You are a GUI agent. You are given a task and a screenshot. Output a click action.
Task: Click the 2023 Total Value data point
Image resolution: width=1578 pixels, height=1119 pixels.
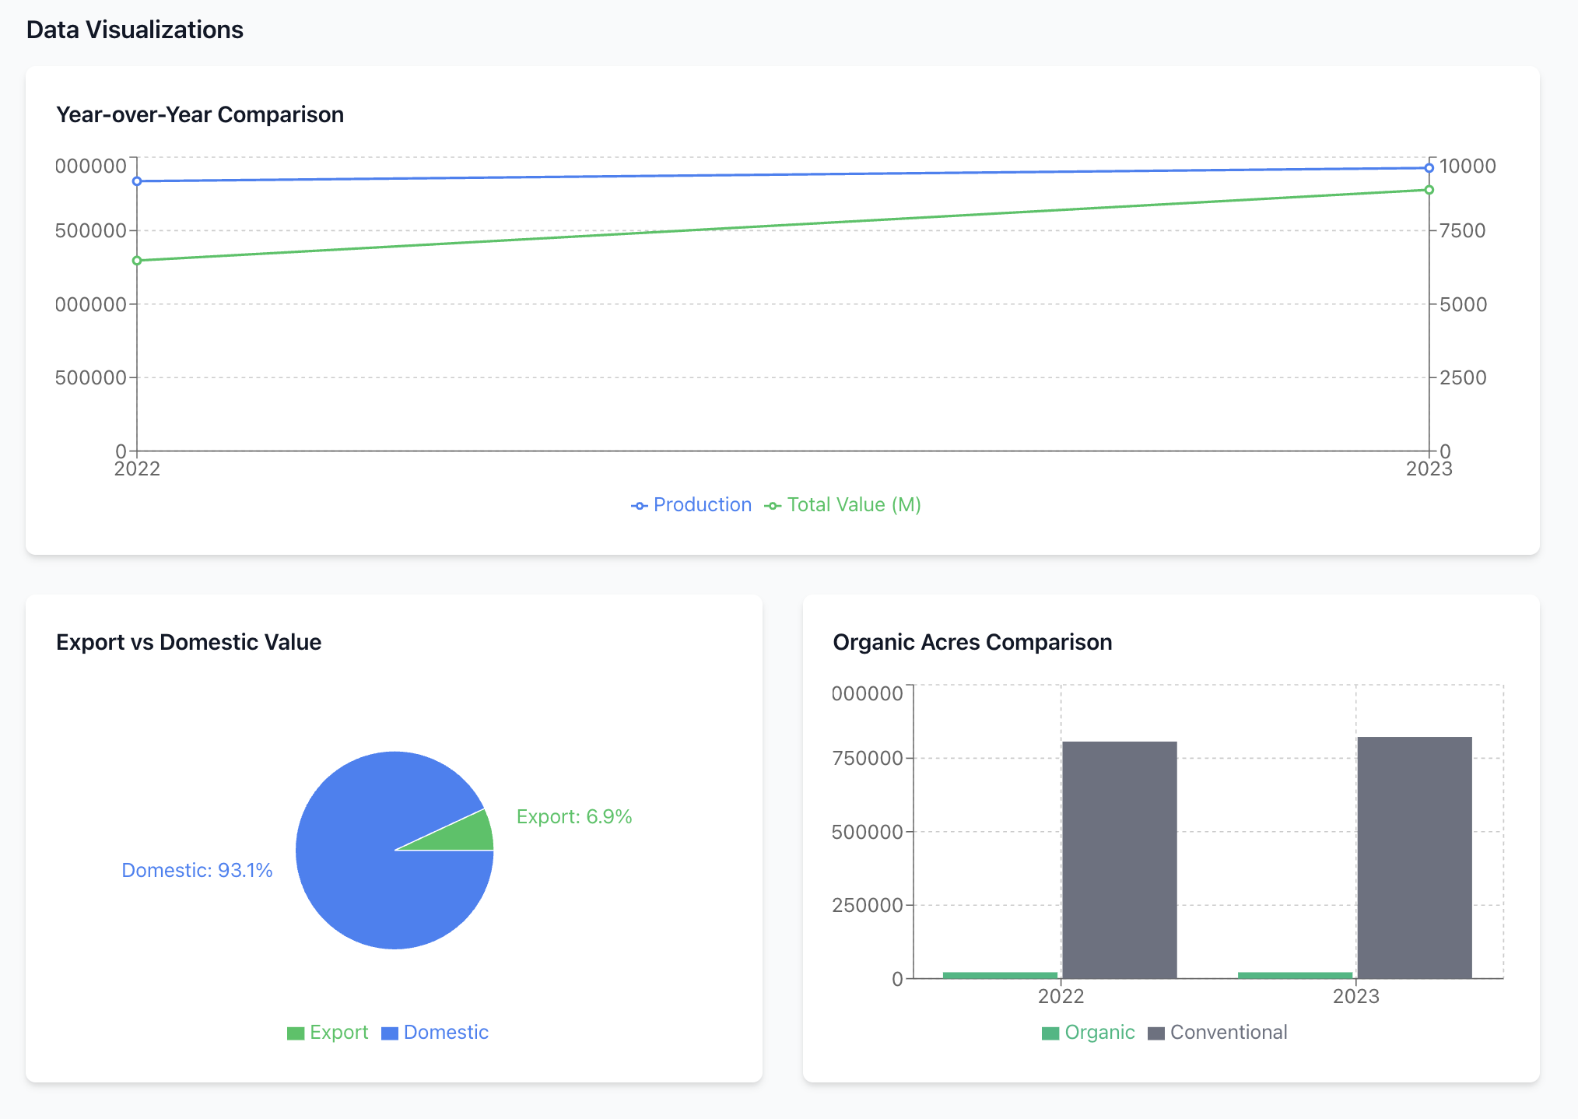[1429, 190]
